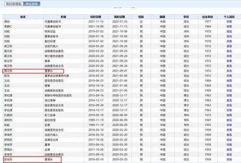Select the 李静仁 name cell
Screen dimensions: 241x163
tap(8, 27)
